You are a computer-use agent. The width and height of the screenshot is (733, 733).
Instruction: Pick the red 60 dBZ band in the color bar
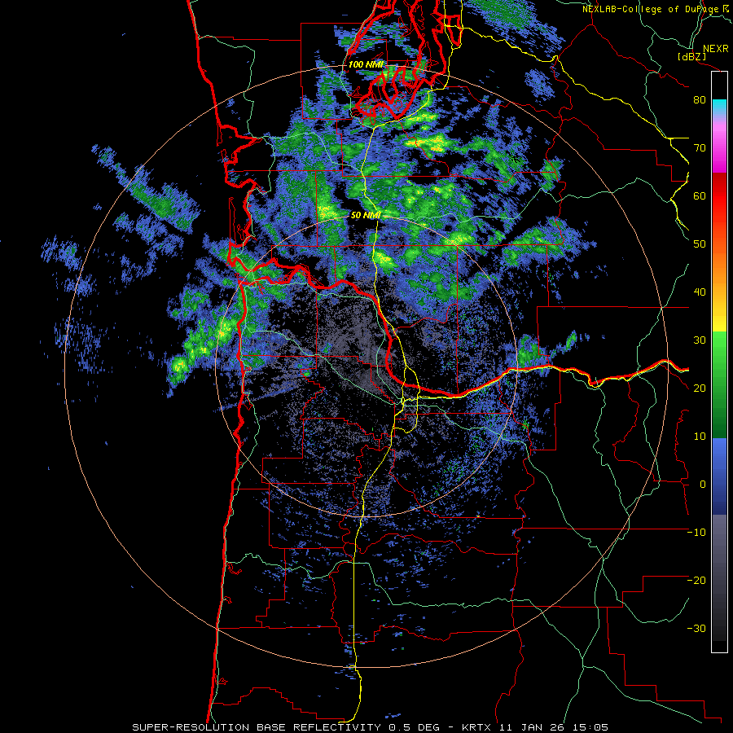click(x=719, y=195)
